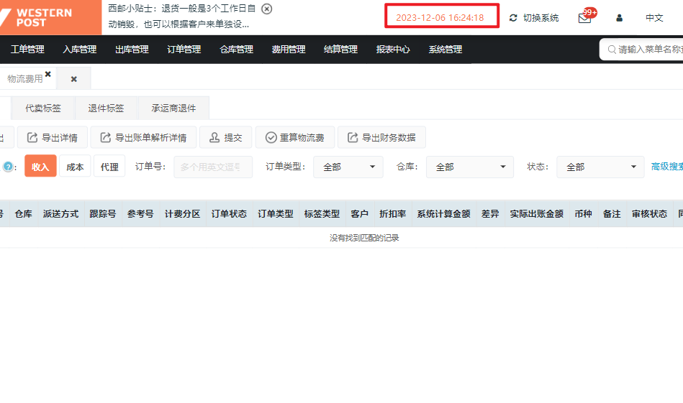Open the 入库管理 menu
683x403 pixels.
tap(80, 50)
